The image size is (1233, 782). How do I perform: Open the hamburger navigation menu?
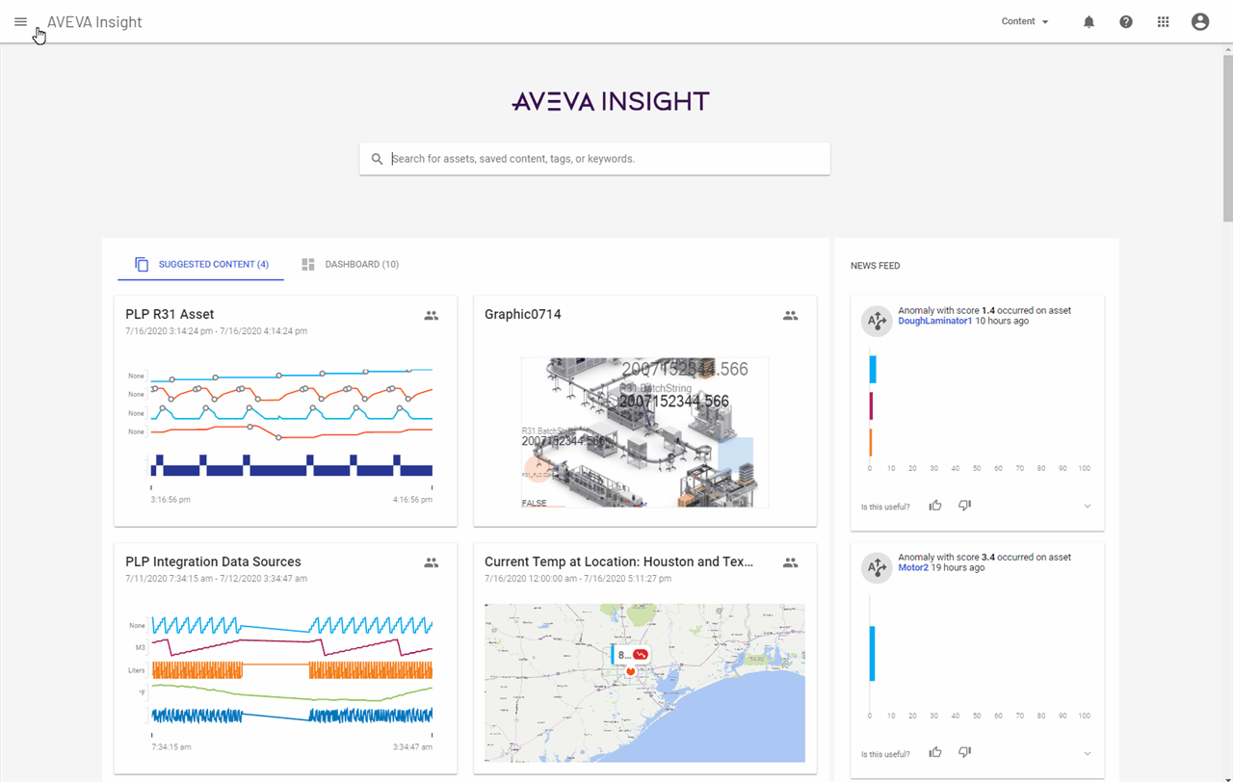(20, 21)
